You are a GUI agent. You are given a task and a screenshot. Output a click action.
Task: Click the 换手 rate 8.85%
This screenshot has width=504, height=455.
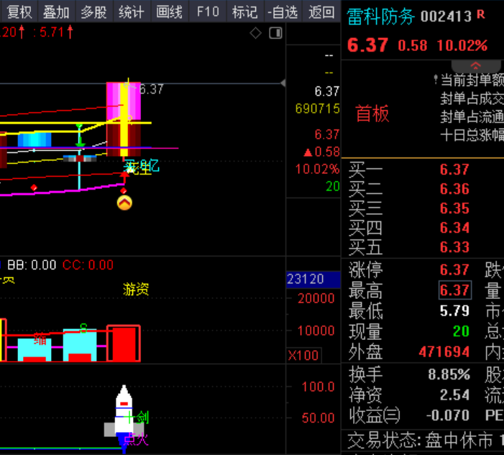(449, 374)
